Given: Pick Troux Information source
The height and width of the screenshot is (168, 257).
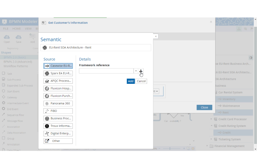Looking at the screenshot, I should [58, 126].
